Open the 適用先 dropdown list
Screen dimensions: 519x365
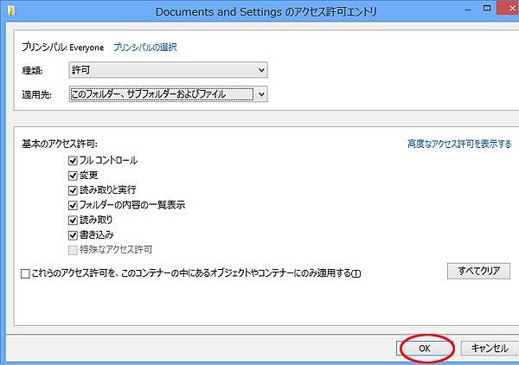coord(168,93)
